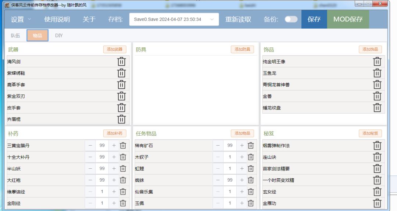This screenshot has height=211, width=397.
Task: Expand the 设置 settings menu
Action: 21,19
